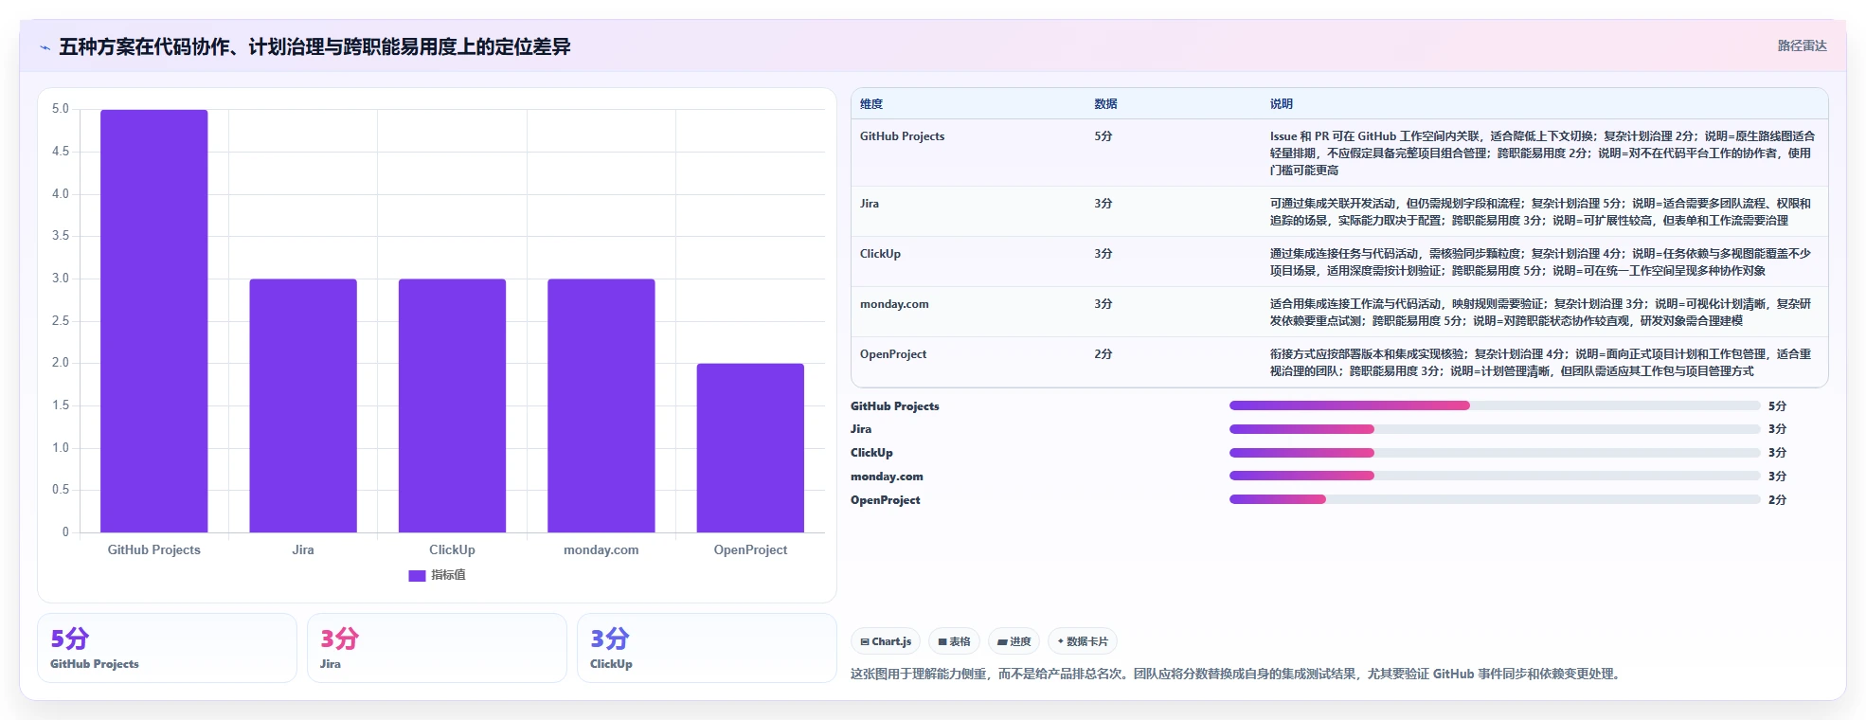Image resolution: width=1866 pixels, height=720 pixels.
Task: Click the y-axis value 5.0
Action: [61, 109]
